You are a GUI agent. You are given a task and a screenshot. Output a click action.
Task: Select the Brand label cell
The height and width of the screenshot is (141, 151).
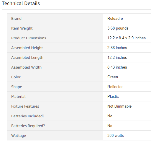point(55,18)
